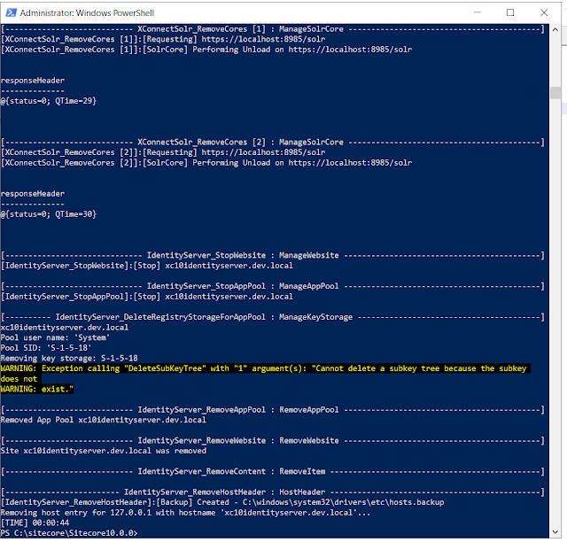Click '[IdentityServer_StopAppPool]:[Stop]' output line

click(x=147, y=297)
